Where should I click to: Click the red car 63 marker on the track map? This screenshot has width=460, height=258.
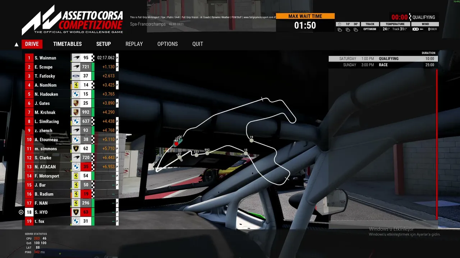(x=176, y=144)
